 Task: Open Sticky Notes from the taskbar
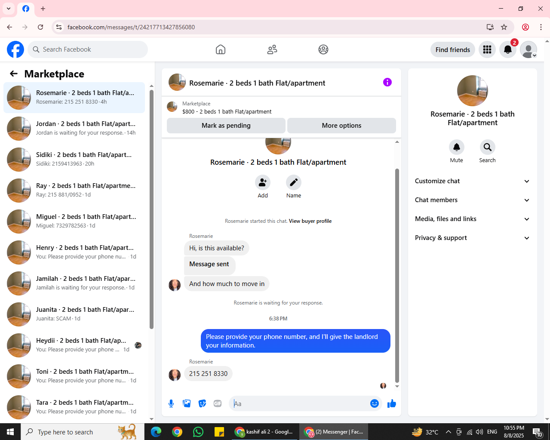pos(219,432)
